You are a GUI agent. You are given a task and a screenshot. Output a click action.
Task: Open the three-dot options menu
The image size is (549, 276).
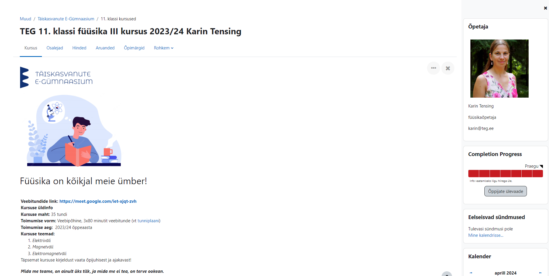tap(433, 68)
